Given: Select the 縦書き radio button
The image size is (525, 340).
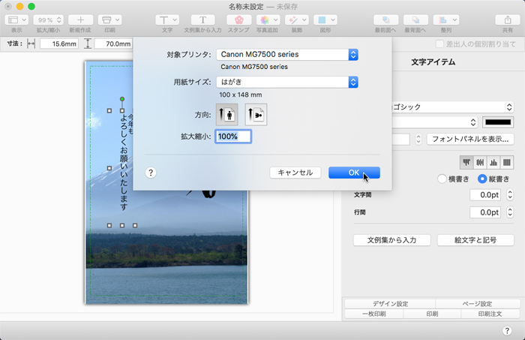Looking at the screenshot, I should 481,179.
